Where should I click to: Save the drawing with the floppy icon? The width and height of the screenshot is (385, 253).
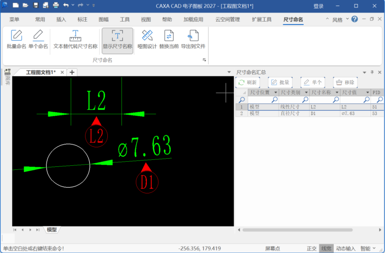click(36, 5)
